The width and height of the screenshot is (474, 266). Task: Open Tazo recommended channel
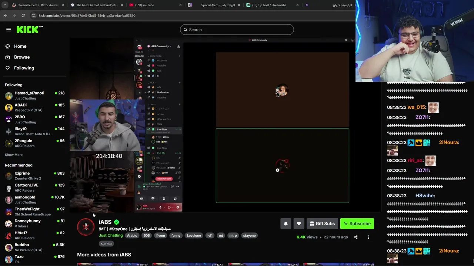coord(35,259)
